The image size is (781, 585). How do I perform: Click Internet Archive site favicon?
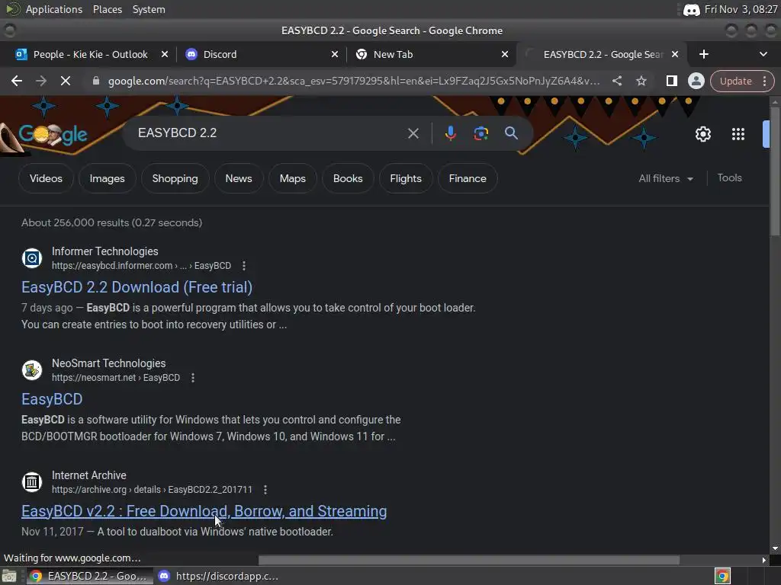coord(32,482)
